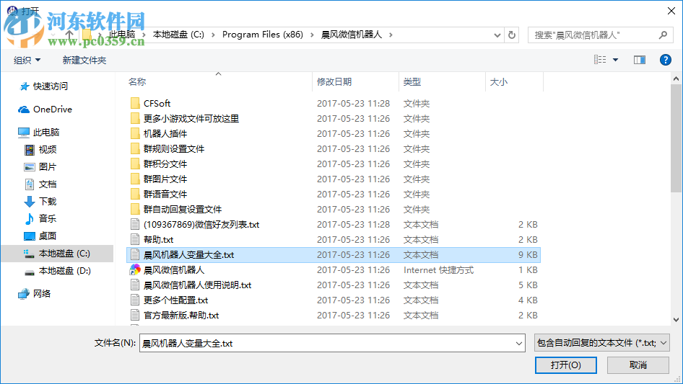683x384 pixels.
Task: Click the vertical scrollbar down arrow
Action: [676, 320]
